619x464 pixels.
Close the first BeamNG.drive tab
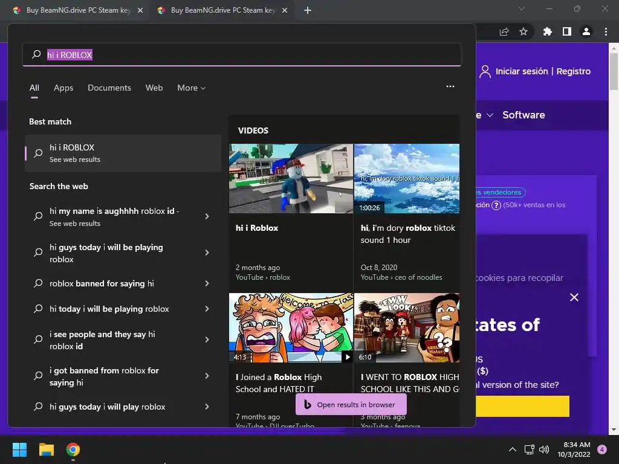click(140, 10)
